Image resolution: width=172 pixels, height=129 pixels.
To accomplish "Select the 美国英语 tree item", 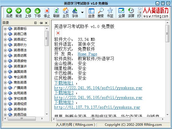I will point(20,72).
